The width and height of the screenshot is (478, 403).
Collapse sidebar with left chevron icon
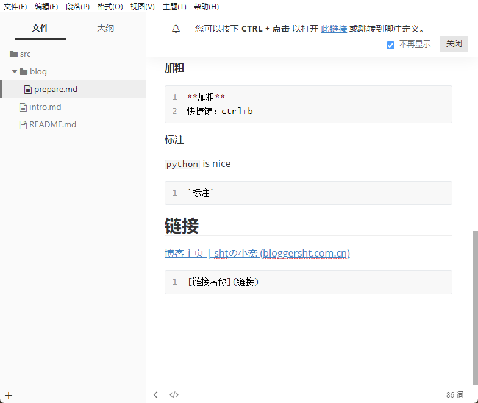click(x=155, y=394)
